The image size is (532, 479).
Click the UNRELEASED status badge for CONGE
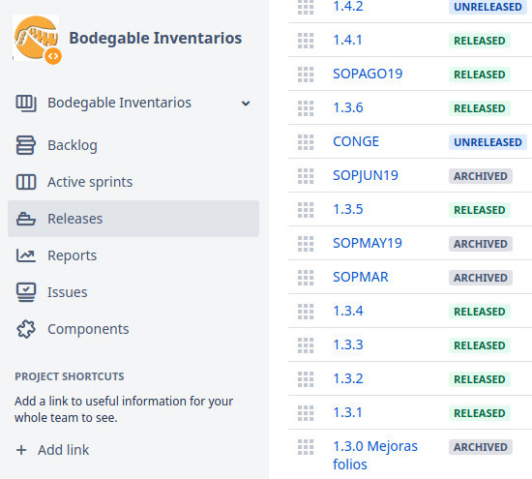488,142
